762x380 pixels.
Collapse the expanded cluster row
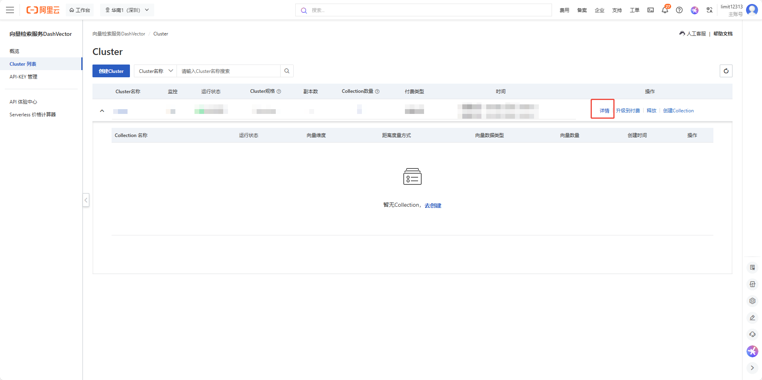coord(102,111)
